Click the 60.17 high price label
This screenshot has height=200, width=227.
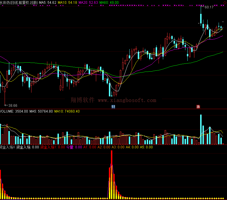point(209,7)
